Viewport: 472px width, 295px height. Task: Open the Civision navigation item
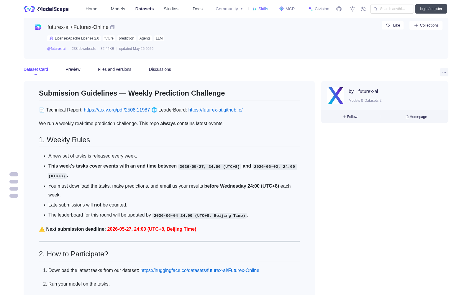(318, 9)
